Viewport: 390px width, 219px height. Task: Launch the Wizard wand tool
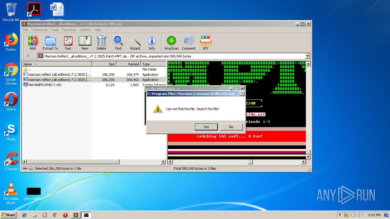coord(135,43)
